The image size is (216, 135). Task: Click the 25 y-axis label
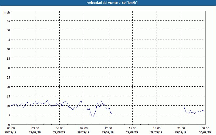coord(8,77)
